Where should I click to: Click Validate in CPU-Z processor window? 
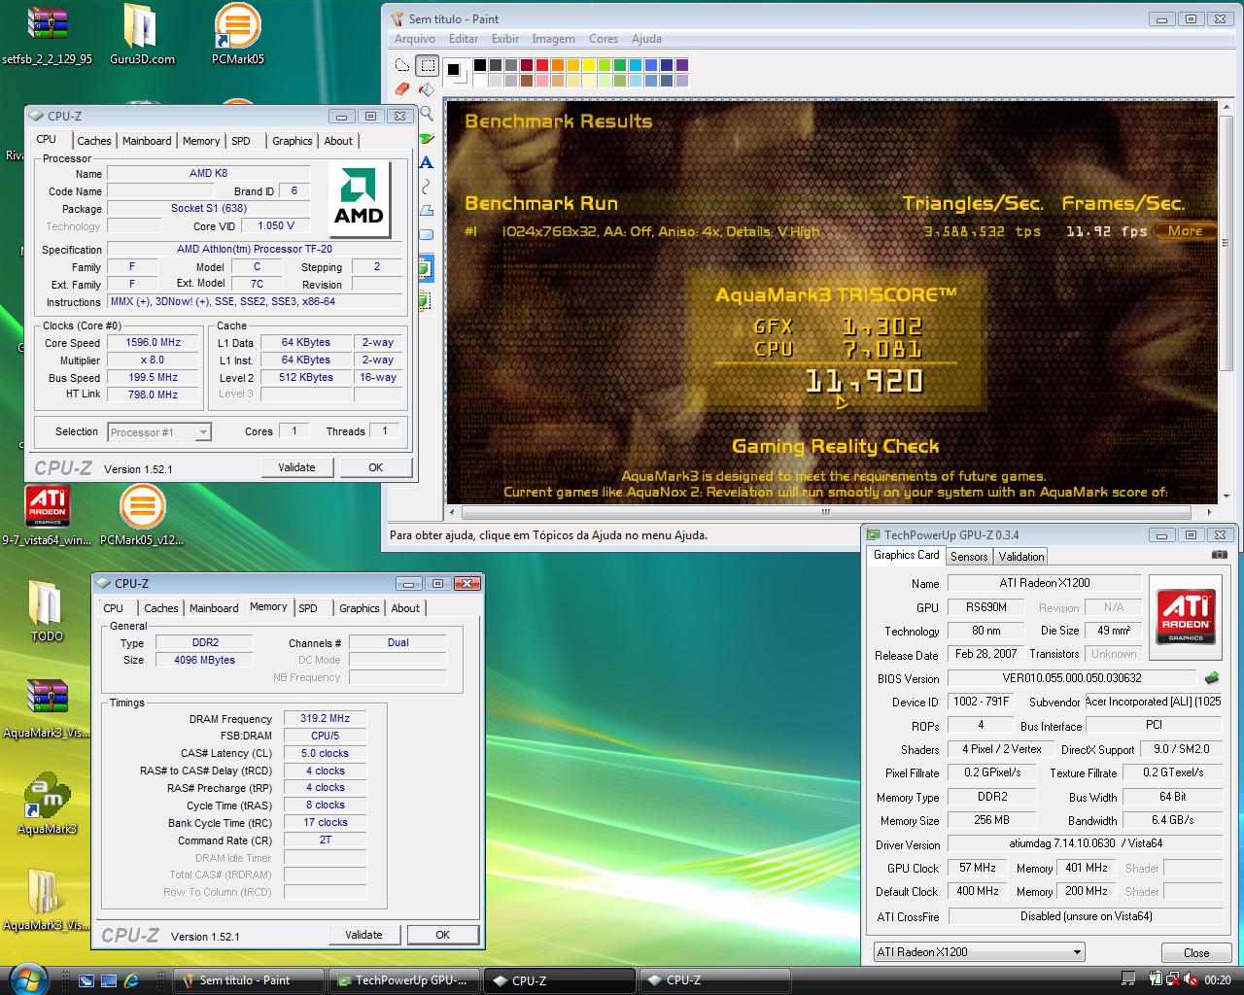coord(296,467)
